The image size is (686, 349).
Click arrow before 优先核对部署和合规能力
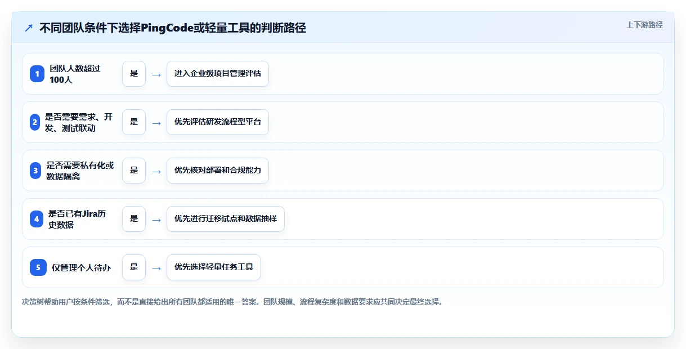tap(156, 171)
